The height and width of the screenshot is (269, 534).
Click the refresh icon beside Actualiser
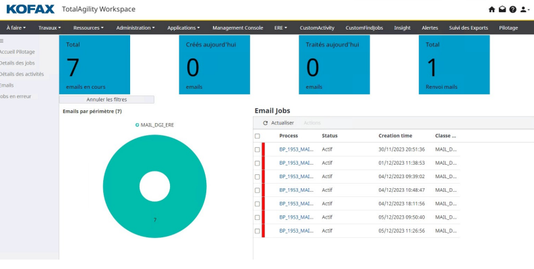(265, 123)
